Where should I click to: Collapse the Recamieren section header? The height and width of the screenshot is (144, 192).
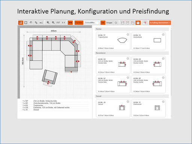(x=132, y=53)
